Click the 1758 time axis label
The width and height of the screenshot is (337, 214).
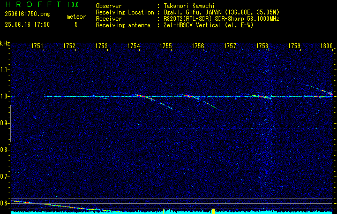click(263, 45)
